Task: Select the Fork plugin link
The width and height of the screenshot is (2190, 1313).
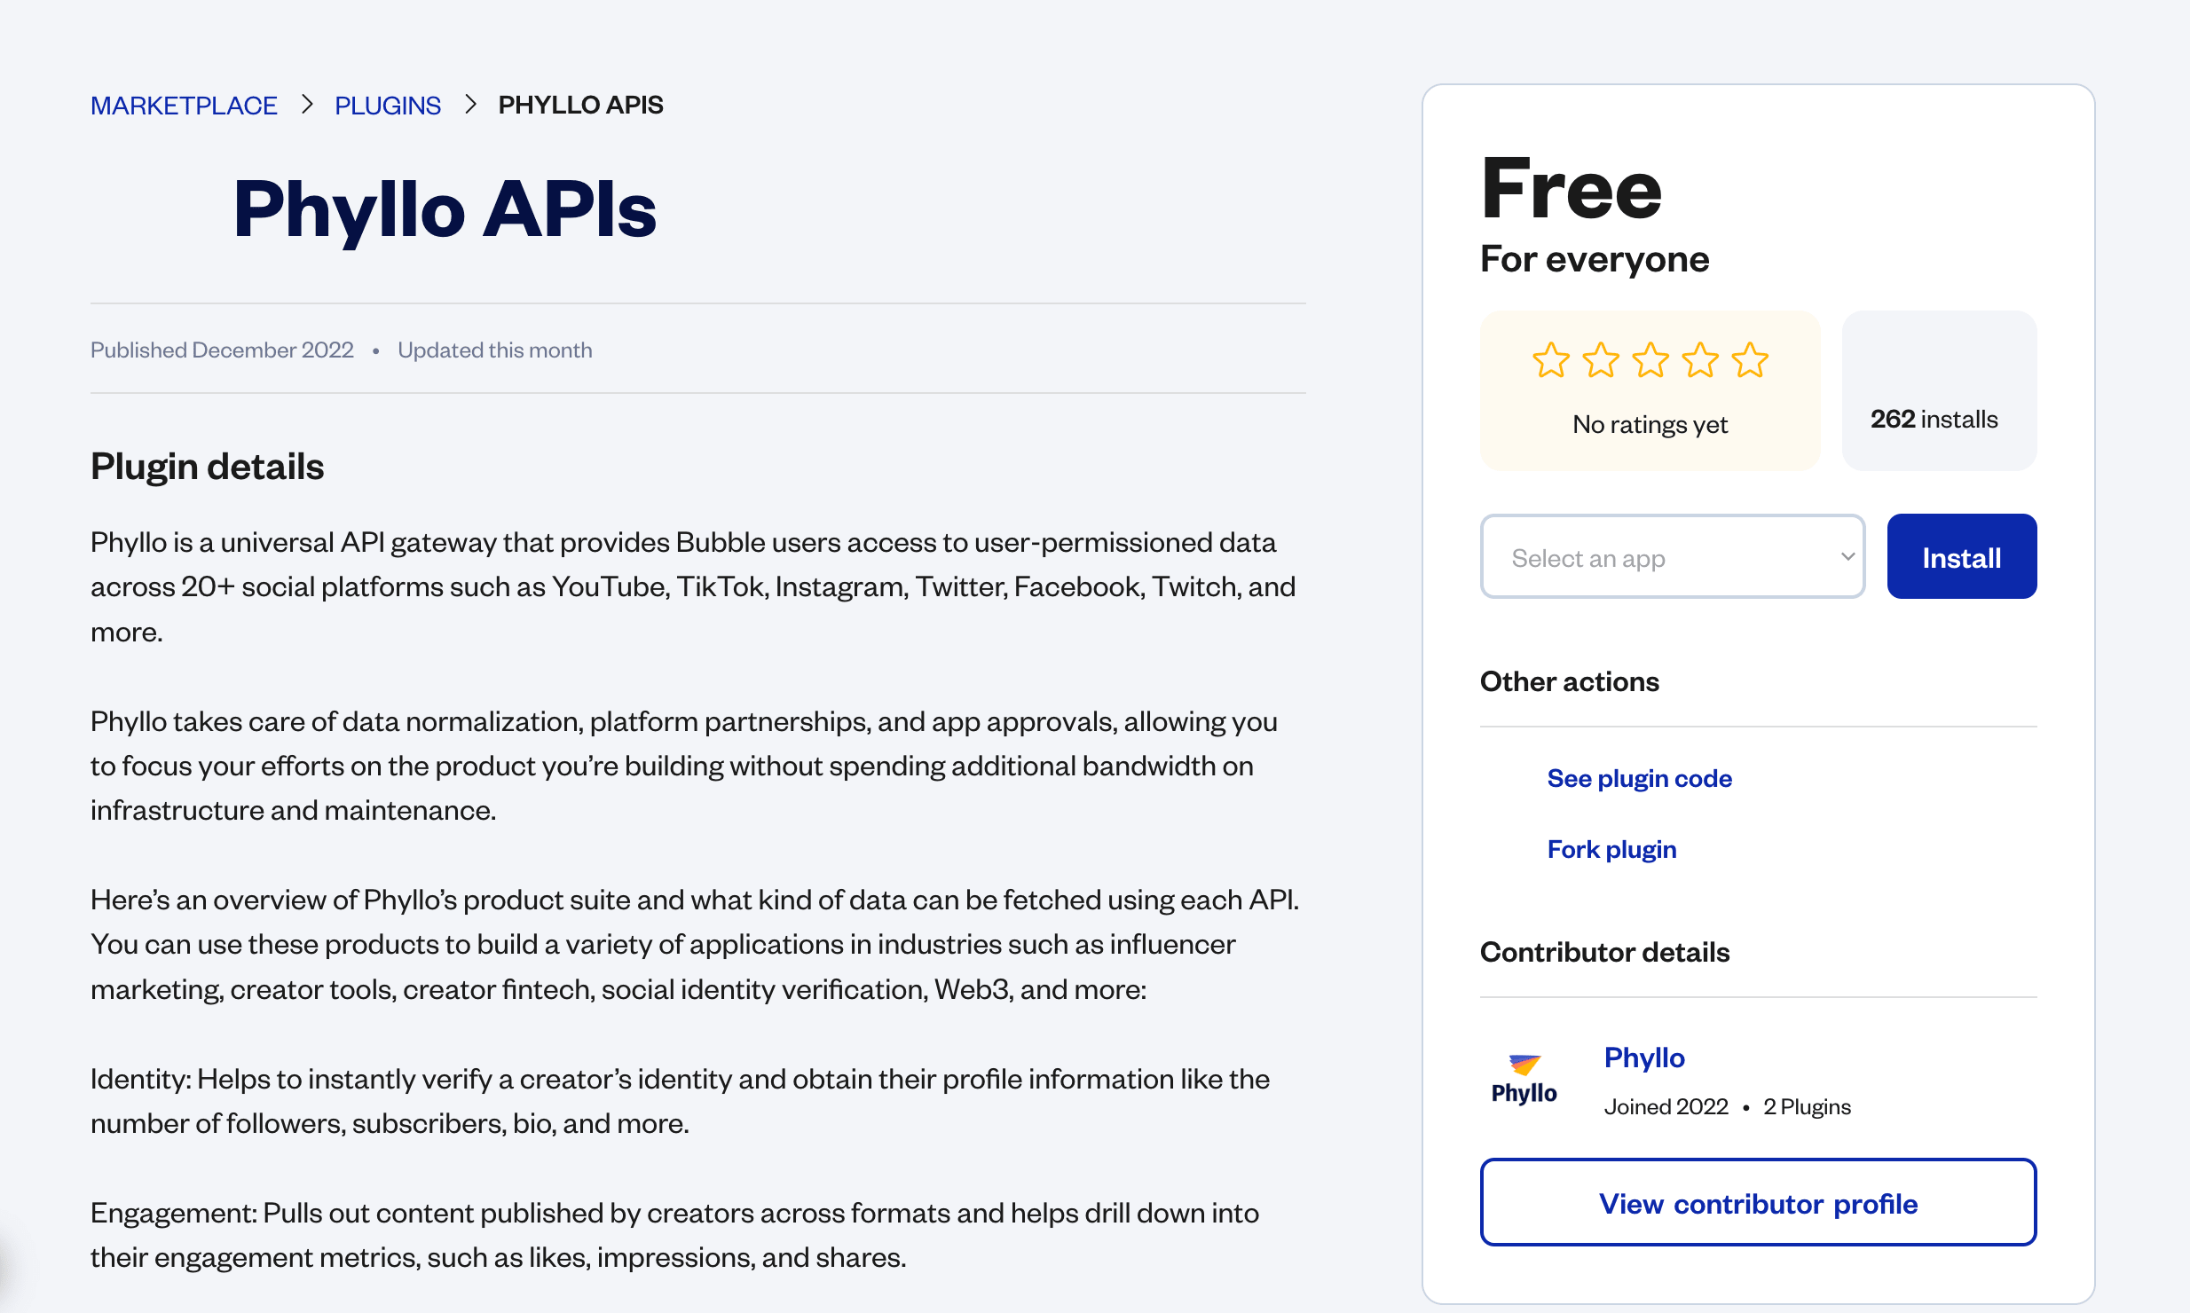Action: point(1611,849)
